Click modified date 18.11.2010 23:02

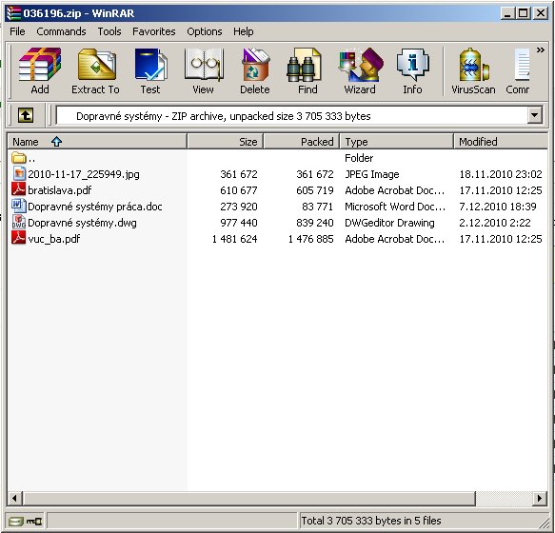pyautogui.click(x=501, y=174)
